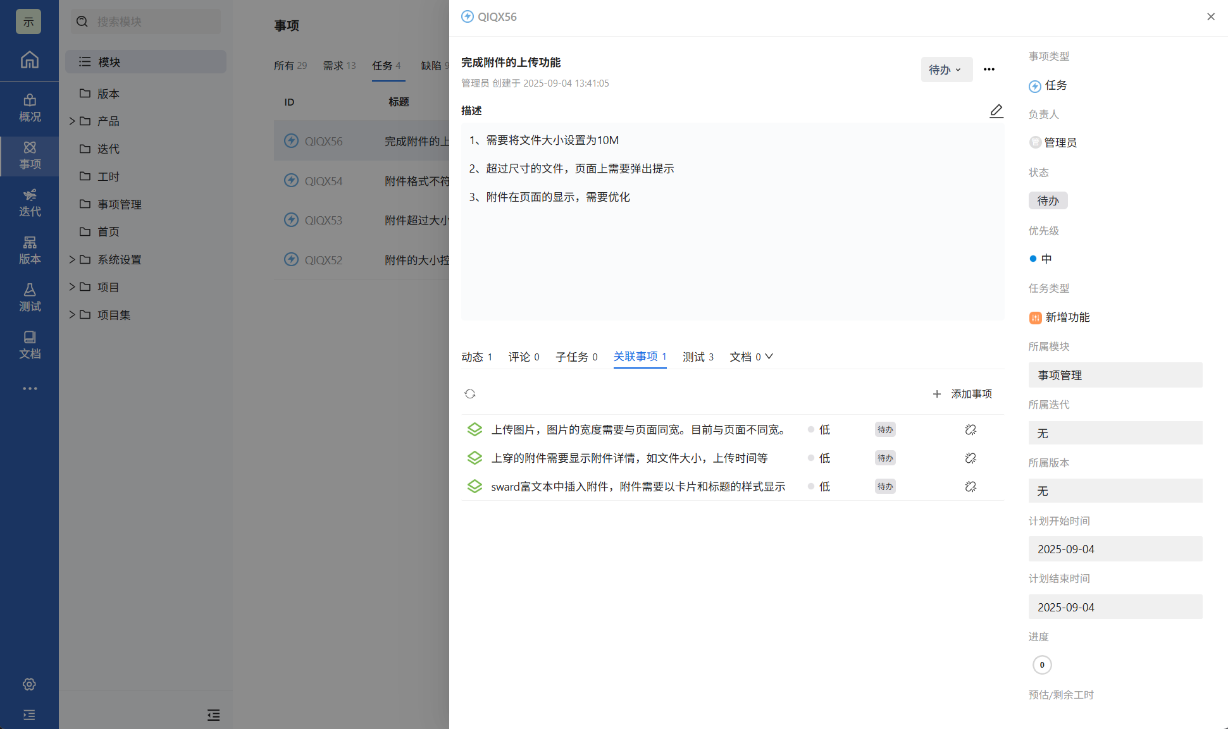The width and height of the screenshot is (1228, 729).
Task: Click the progress circle showing 0
Action: point(1042,665)
